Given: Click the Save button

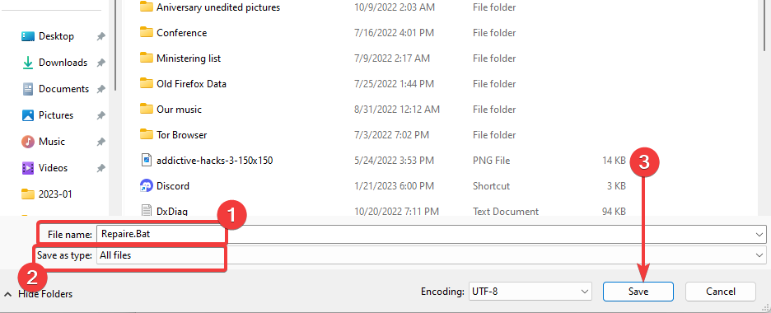Looking at the screenshot, I should pyautogui.click(x=638, y=292).
